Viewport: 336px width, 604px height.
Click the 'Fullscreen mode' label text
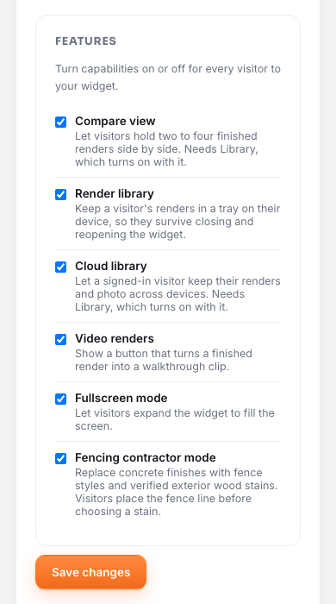tap(121, 398)
